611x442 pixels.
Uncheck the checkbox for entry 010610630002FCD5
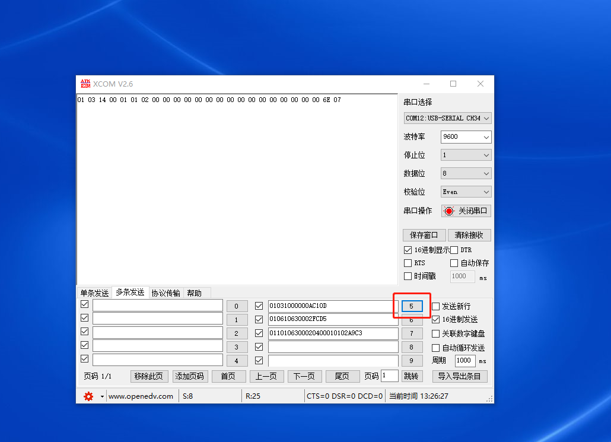tap(259, 320)
